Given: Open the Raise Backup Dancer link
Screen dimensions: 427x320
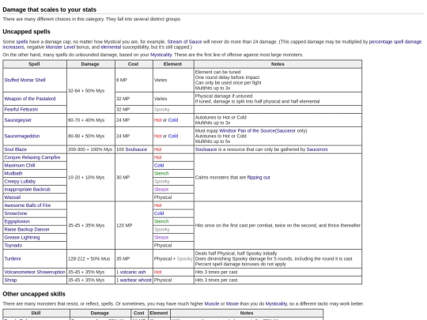Looking at the screenshot, I should 27,229.
